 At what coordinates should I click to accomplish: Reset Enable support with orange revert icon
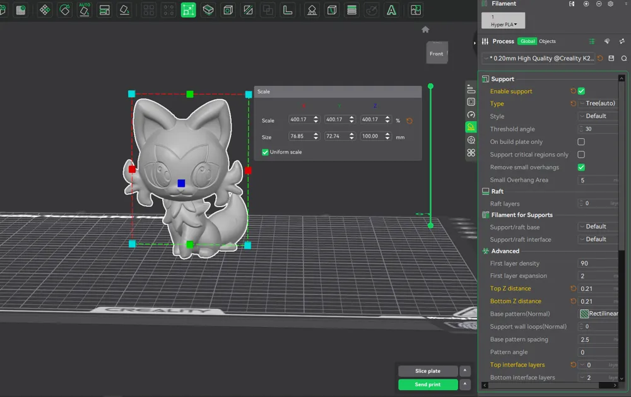click(573, 91)
